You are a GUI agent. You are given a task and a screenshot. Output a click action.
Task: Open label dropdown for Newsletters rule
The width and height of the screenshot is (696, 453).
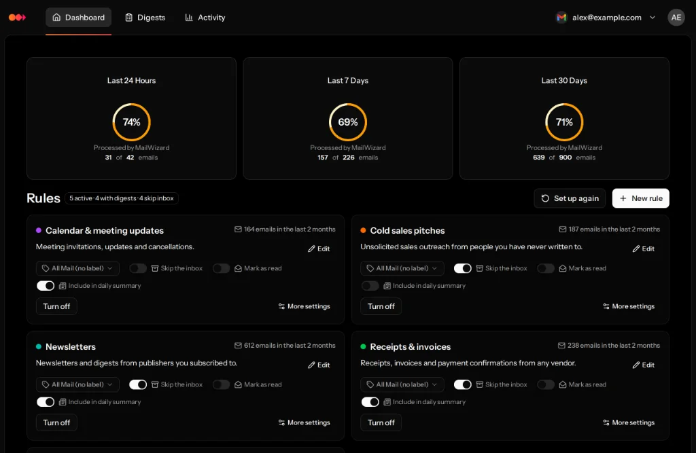[77, 384]
